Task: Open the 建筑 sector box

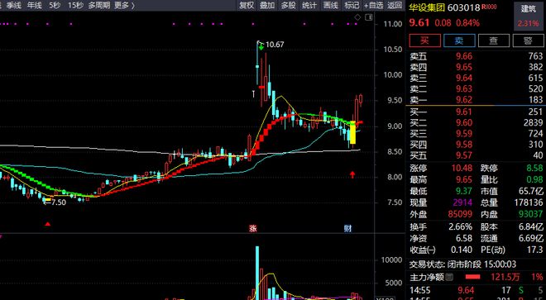Action: coord(529,16)
